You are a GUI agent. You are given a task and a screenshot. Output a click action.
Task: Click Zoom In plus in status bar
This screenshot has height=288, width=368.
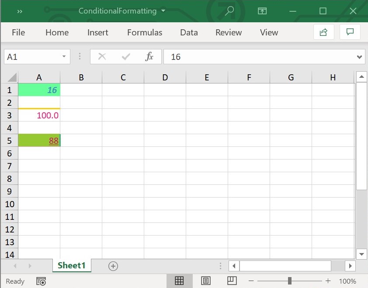pyautogui.click(x=328, y=281)
